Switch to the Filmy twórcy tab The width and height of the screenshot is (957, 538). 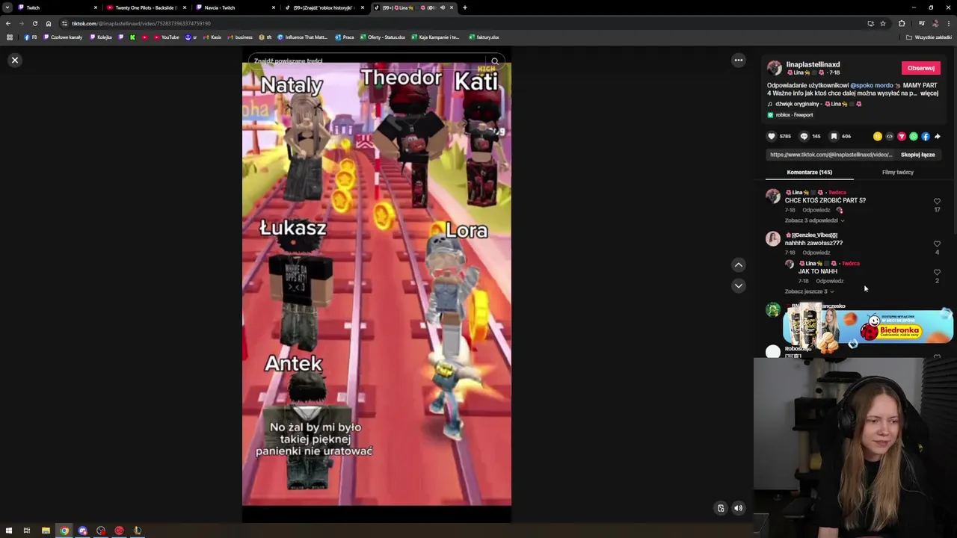897,172
